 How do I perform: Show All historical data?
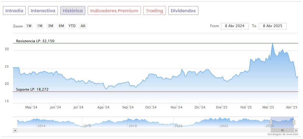[x=83, y=26]
